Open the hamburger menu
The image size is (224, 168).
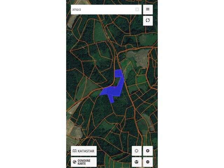(x=148, y=9)
